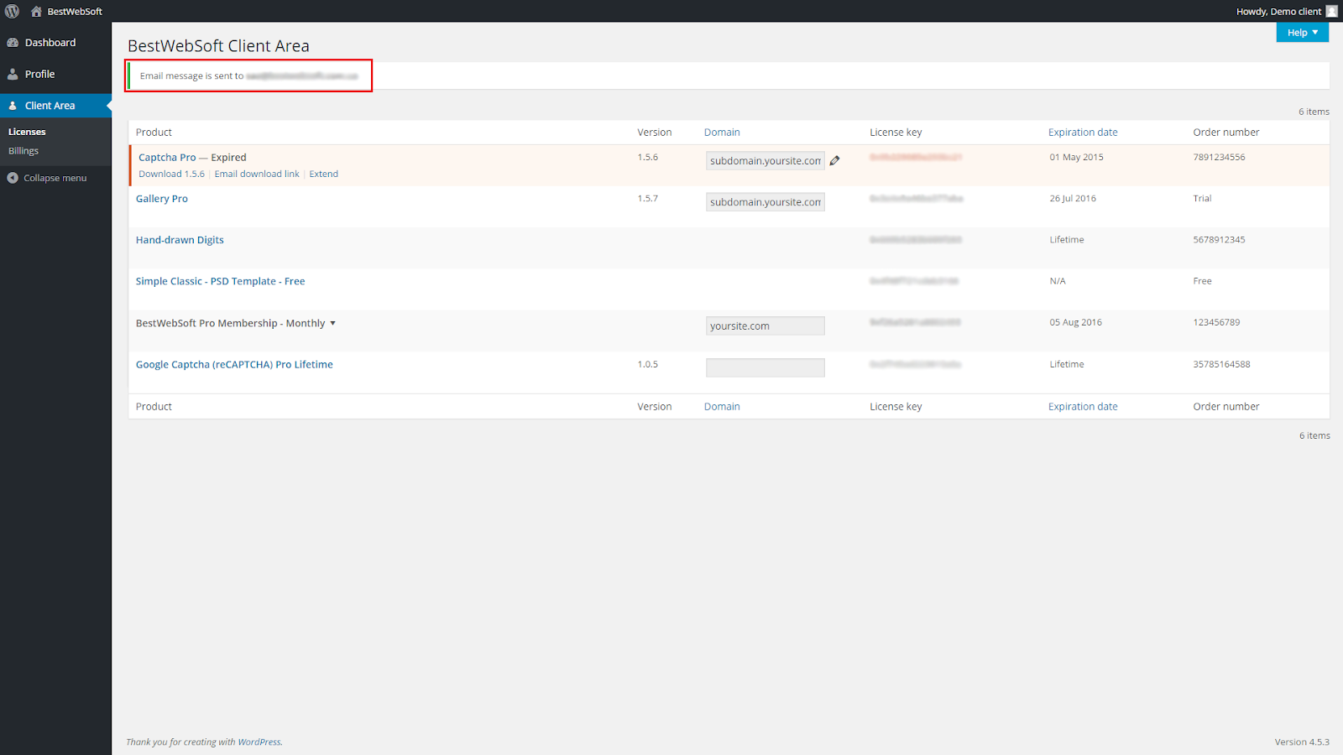Viewport: 1343px width, 755px height.
Task: Click the 'BestWebSoft Pro Membership - Monthly' text
Action: click(230, 323)
